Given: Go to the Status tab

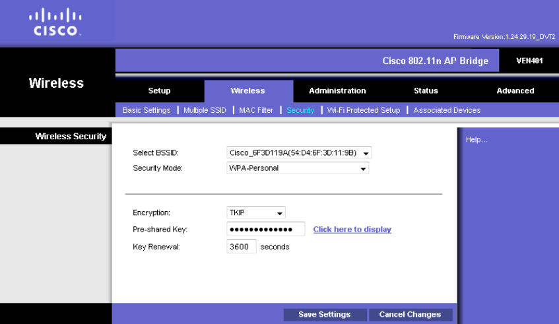Looking at the screenshot, I should point(426,90).
